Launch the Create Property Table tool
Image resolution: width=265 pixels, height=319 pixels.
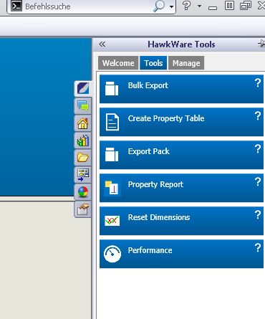click(181, 122)
